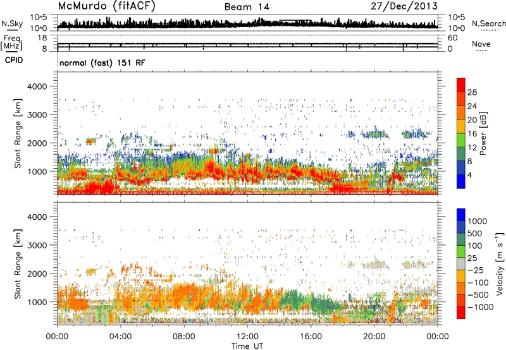This screenshot has height=350, width=506.
Task: Click the noise trace in the N.Sky panel
Action: (247, 24)
